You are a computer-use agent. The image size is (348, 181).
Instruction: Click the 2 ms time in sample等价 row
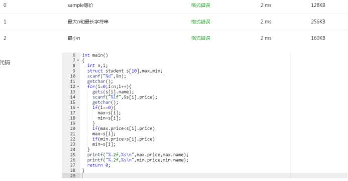[266, 5]
